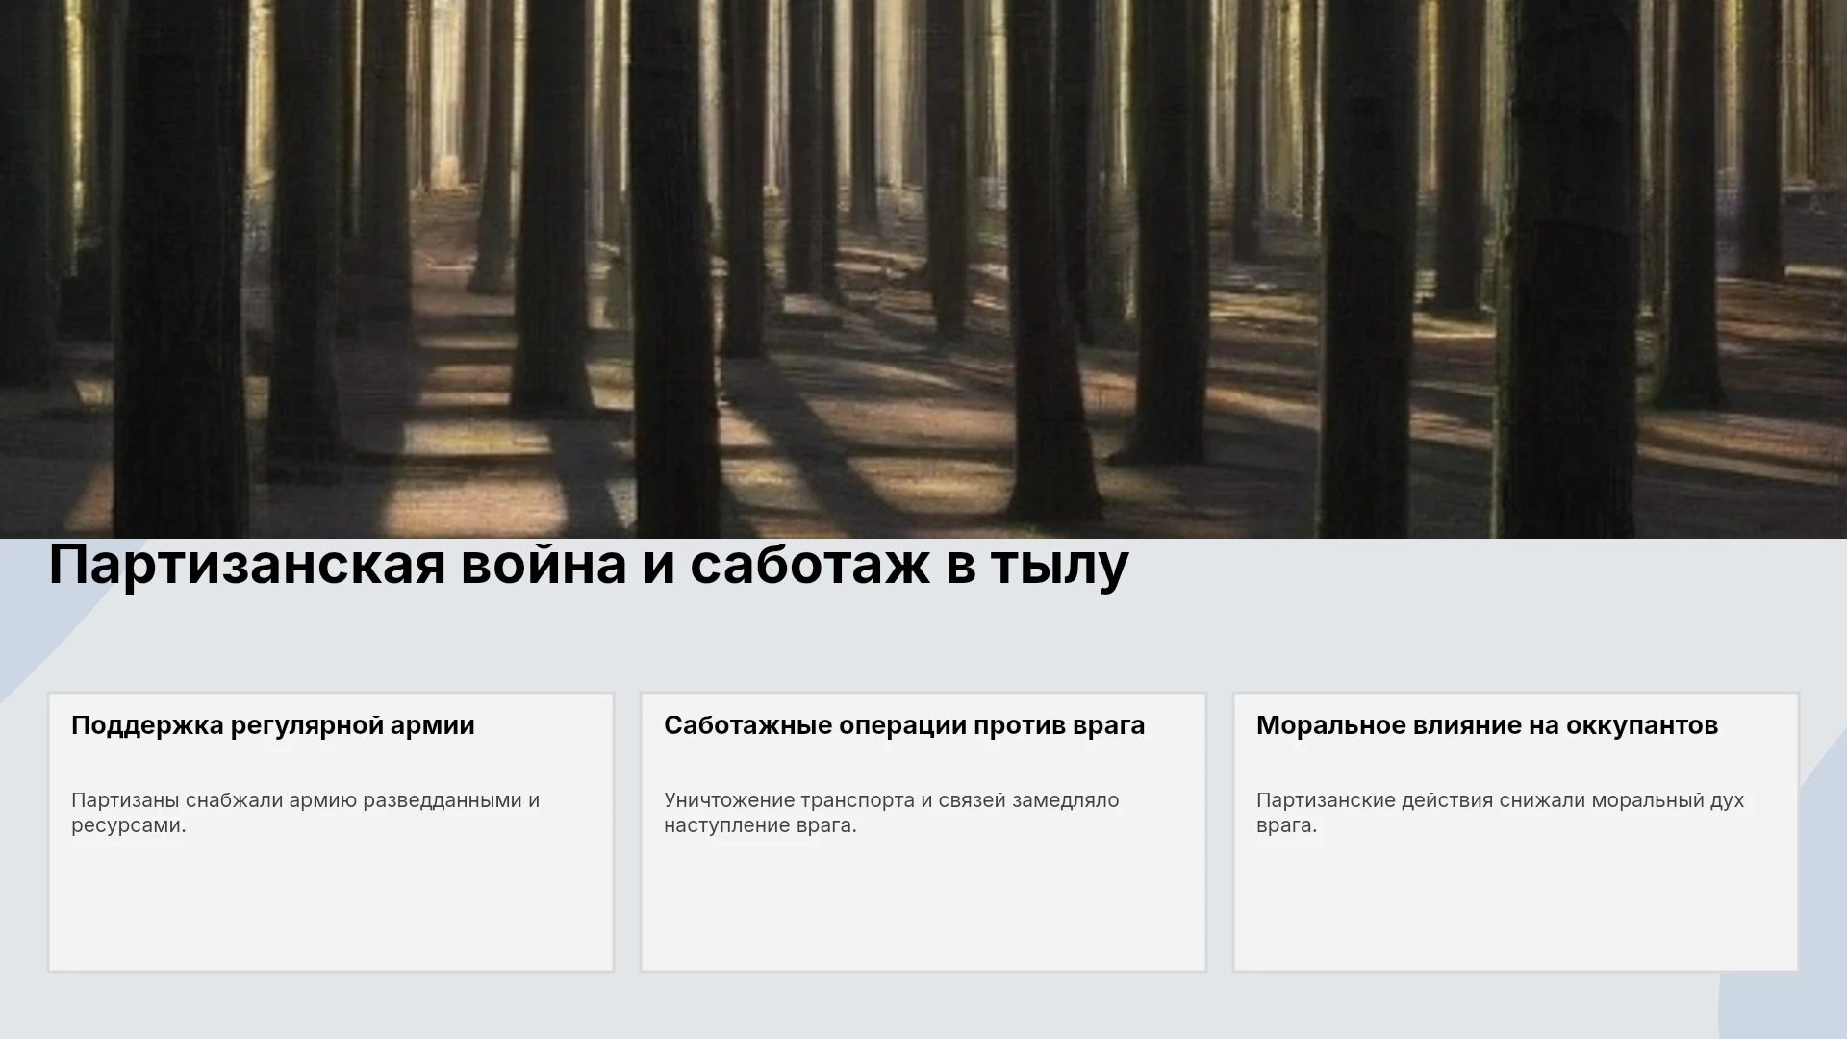Image resolution: width=1847 pixels, height=1039 pixels.
Task: Click heading 'Саботажные операции против врага'
Action: (904, 725)
